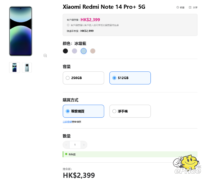Click the share icon
This screenshot has height=181, width=204.
(x=190, y=7)
